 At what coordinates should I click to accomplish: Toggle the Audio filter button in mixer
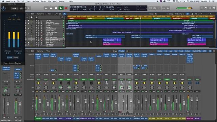160,51
